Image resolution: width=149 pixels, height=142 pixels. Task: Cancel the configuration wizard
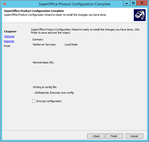click(x=134, y=136)
